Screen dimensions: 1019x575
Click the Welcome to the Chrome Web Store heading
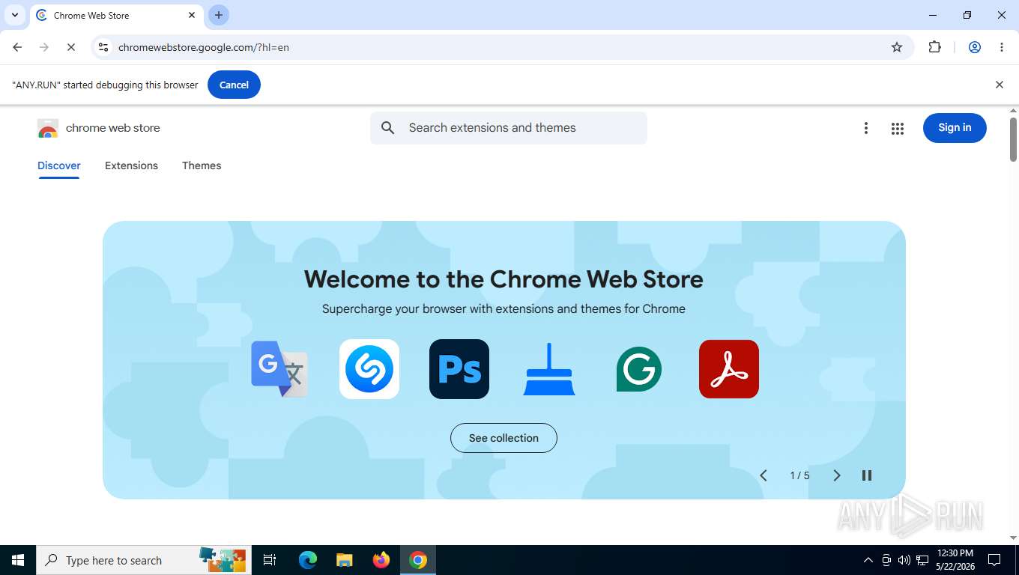pyautogui.click(x=504, y=279)
